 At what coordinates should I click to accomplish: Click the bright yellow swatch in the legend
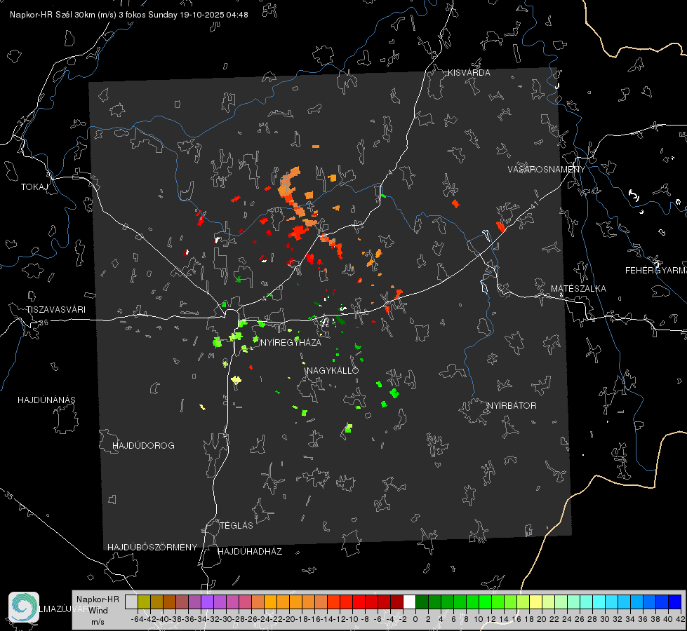535,602
